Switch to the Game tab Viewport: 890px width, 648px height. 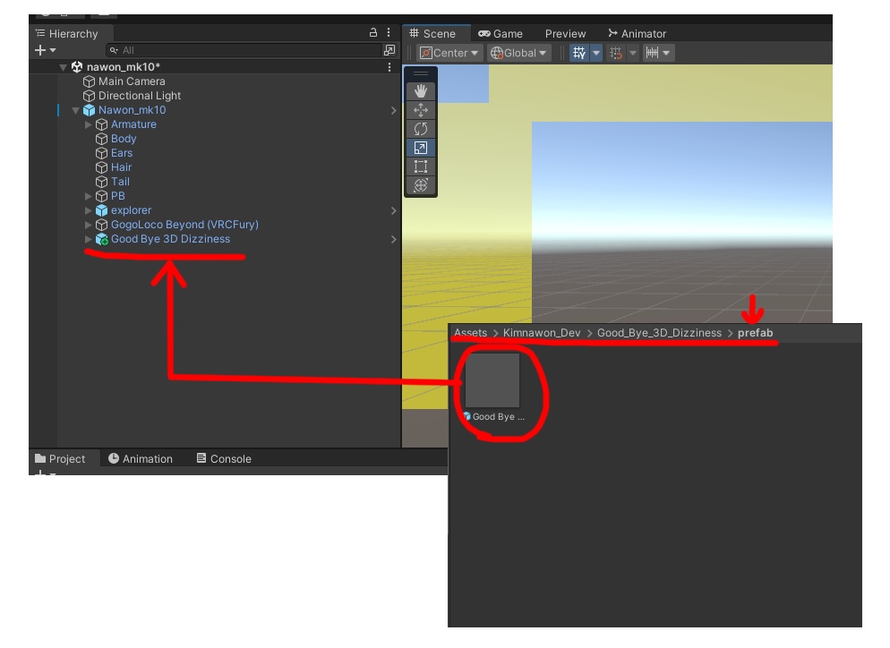tap(500, 33)
